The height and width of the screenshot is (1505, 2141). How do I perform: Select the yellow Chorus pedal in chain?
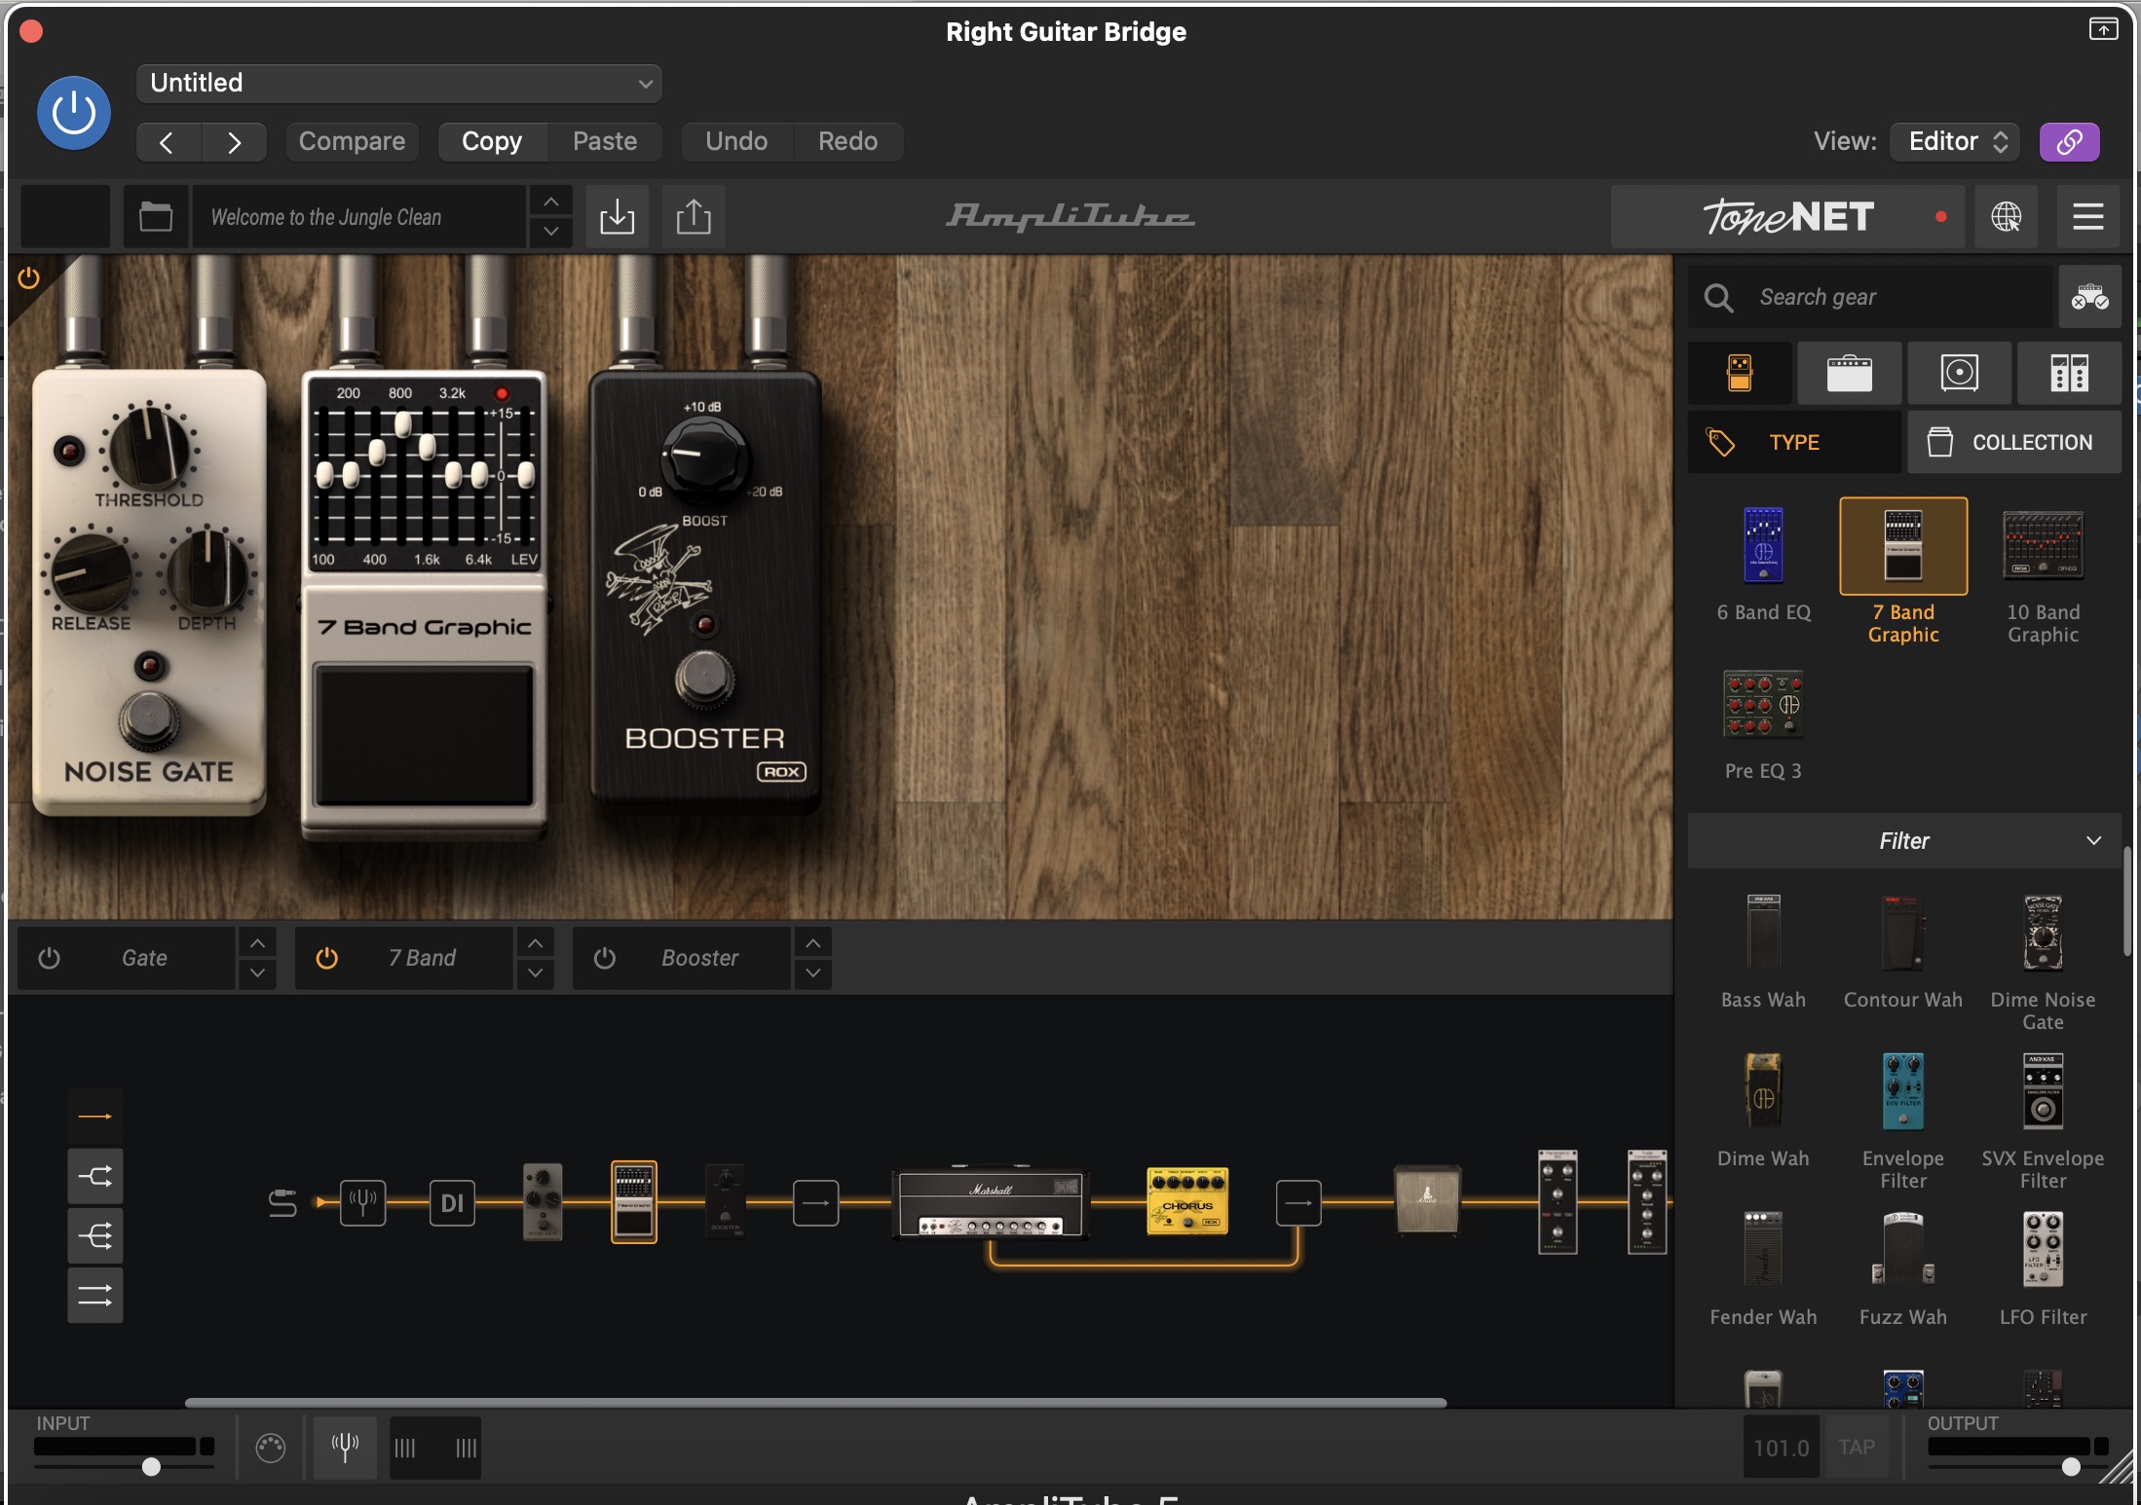pyautogui.click(x=1187, y=1201)
